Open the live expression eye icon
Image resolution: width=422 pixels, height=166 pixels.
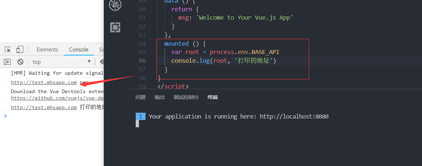(102, 62)
